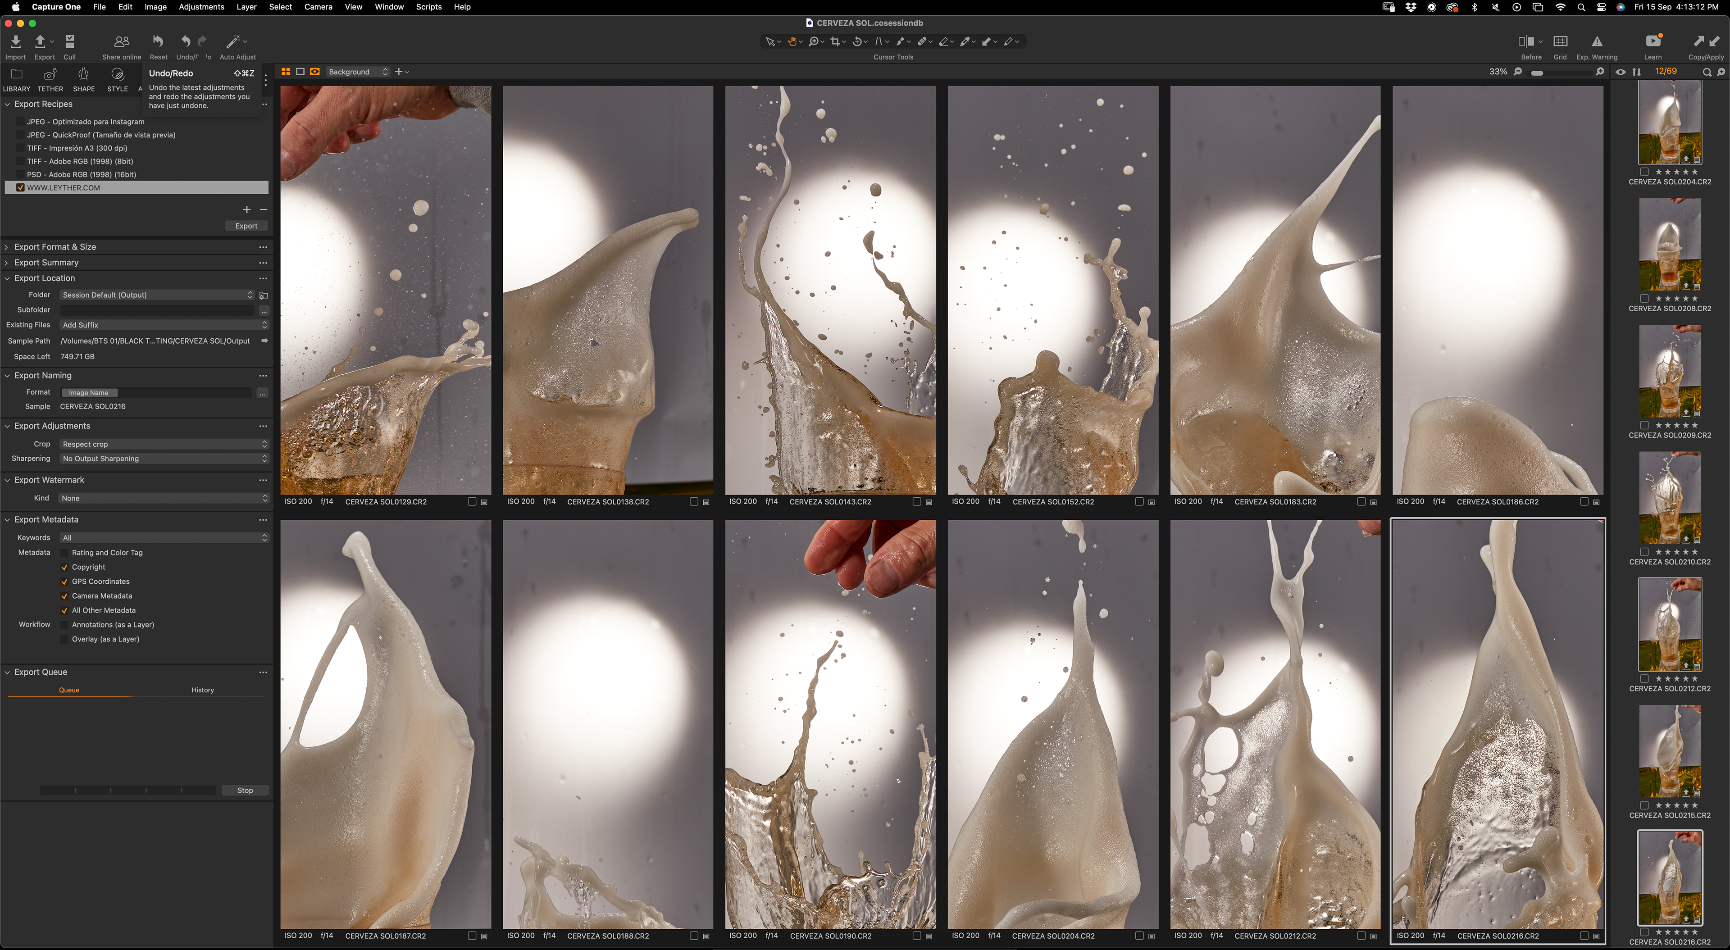
Task: Open the STYLE tool tab
Action: [x=118, y=79]
